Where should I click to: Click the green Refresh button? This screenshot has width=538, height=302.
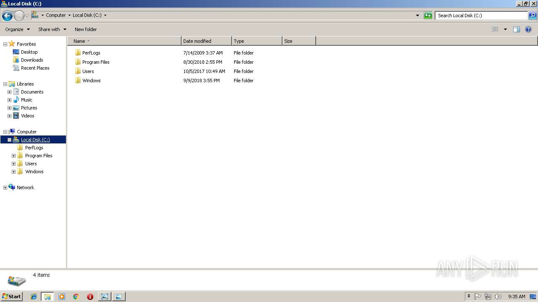(428, 16)
